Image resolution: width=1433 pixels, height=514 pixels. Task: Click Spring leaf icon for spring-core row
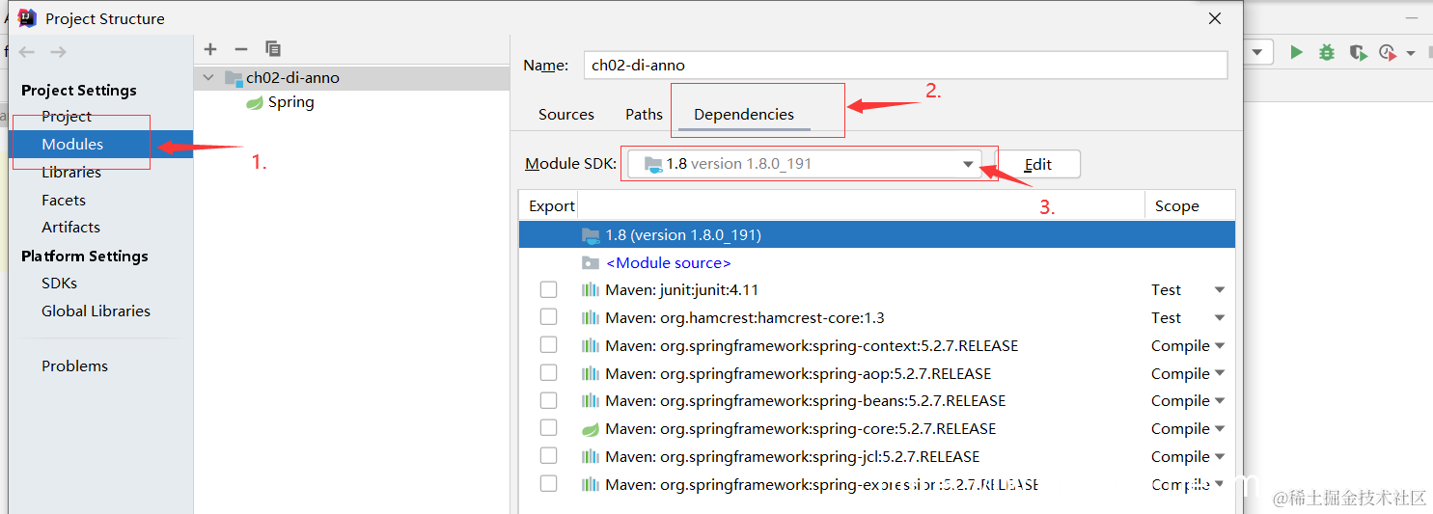tap(591, 429)
